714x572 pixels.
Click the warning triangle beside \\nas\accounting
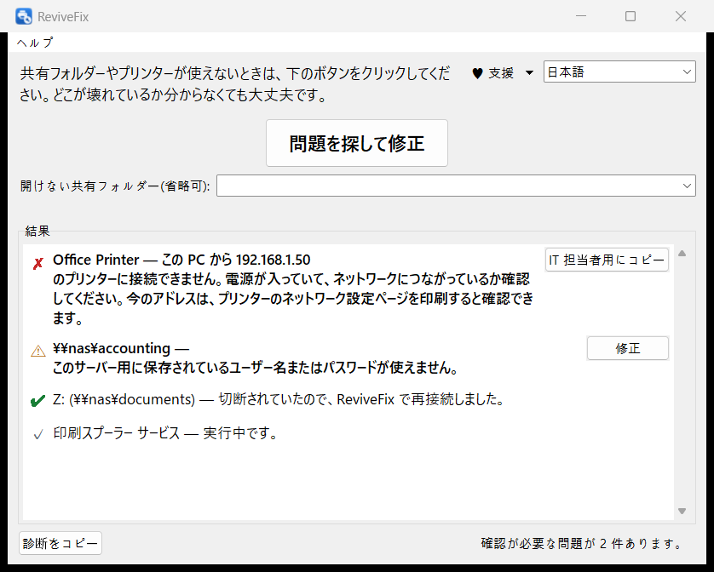(x=38, y=351)
